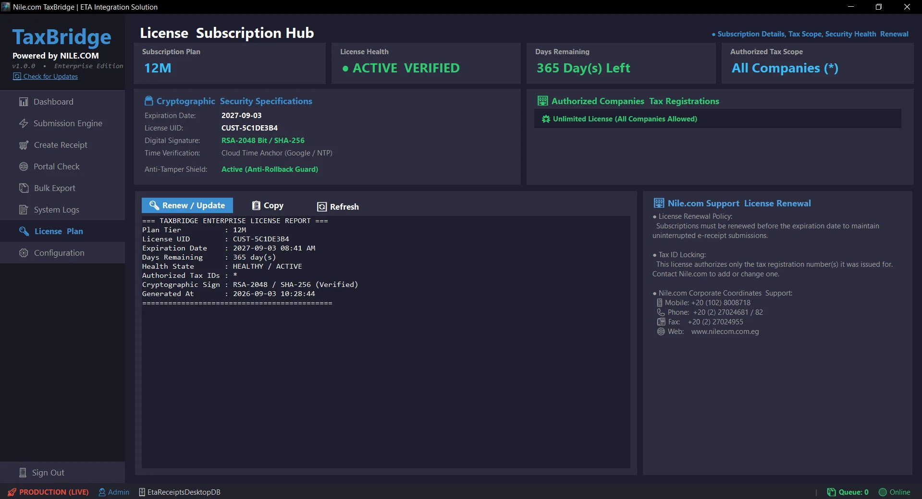Refresh the license report
922x499 pixels.
pos(338,207)
